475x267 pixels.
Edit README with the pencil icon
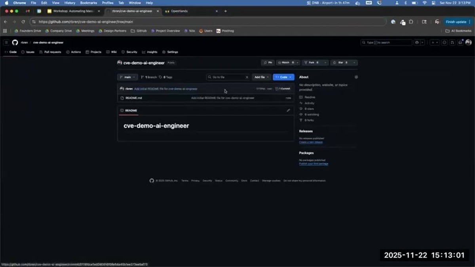288,110
